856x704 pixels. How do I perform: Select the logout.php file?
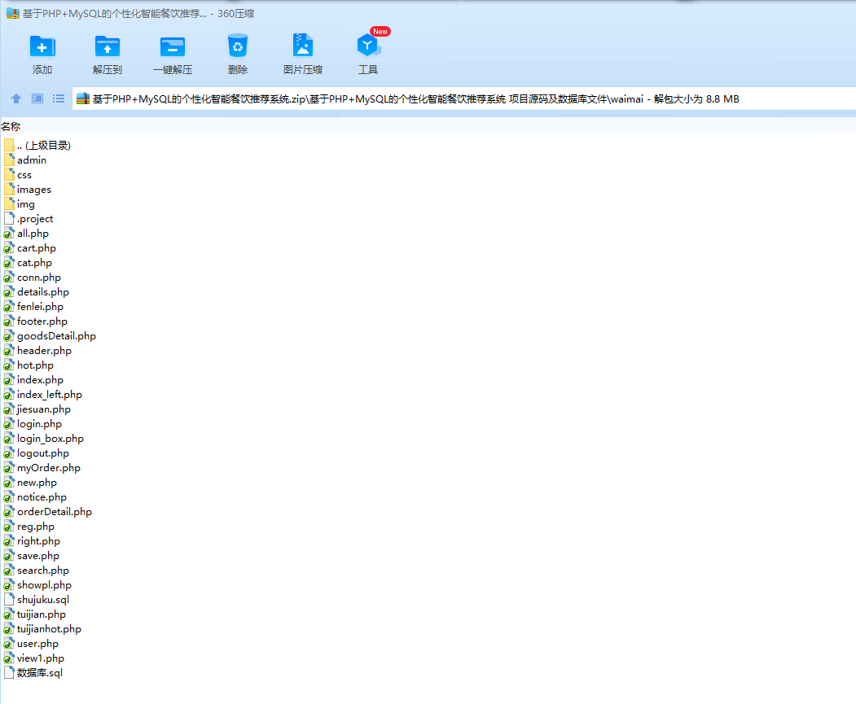[x=37, y=453]
